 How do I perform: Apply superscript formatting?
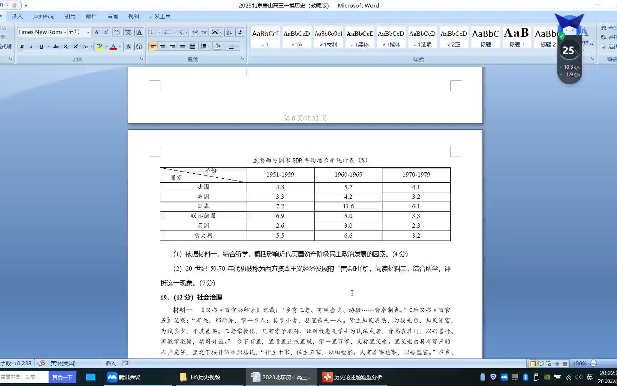(x=76, y=46)
